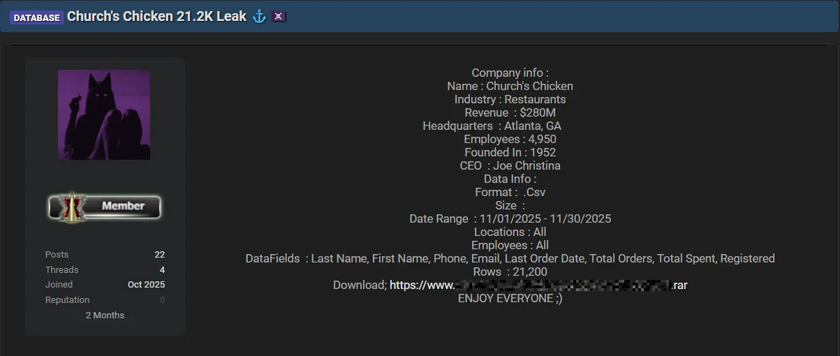This screenshot has height=356, width=840.
Task: Click 'Employees : All' line
Action: [510, 245]
